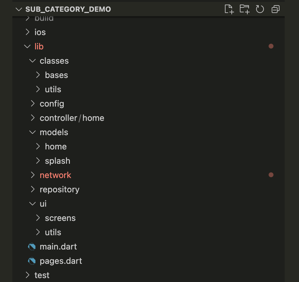Expand the repository folder
The height and width of the screenshot is (282, 299).
click(59, 189)
